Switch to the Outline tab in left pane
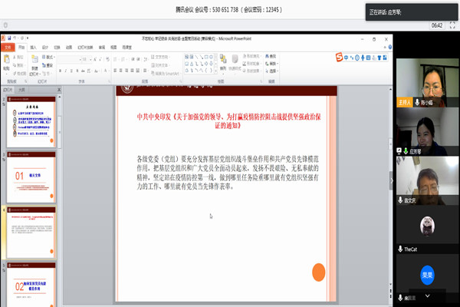This screenshot has height=307, width=460. coord(22,89)
